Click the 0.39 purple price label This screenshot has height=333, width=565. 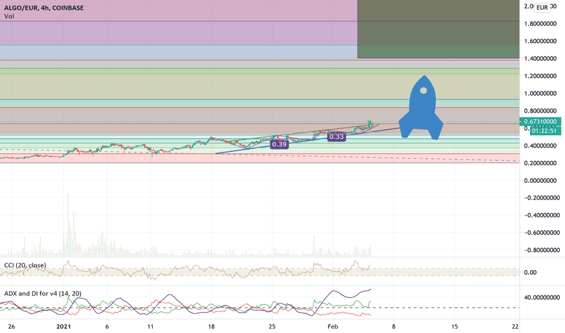click(x=279, y=144)
